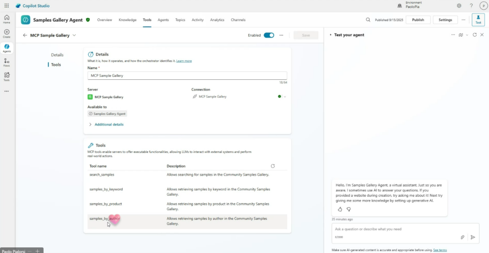
Task: Switch to the Overview tab
Action: [x=105, y=20]
